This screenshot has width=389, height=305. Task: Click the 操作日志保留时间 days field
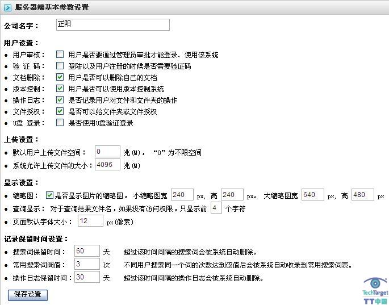tap(87, 277)
